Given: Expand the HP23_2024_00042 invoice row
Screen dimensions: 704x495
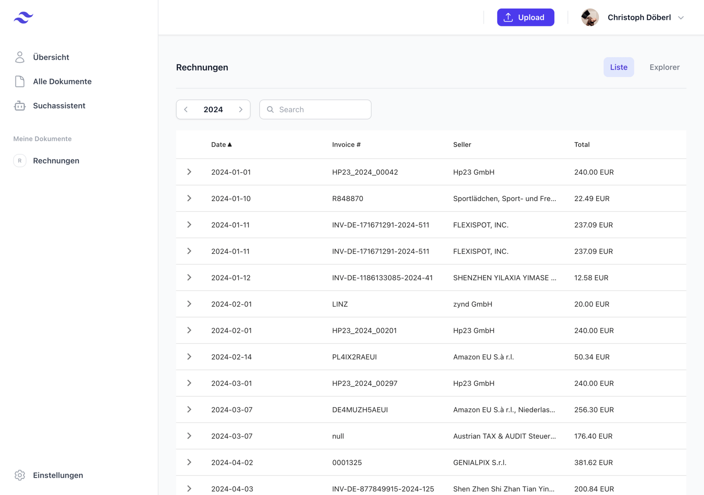Looking at the screenshot, I should tap(189, 172).
